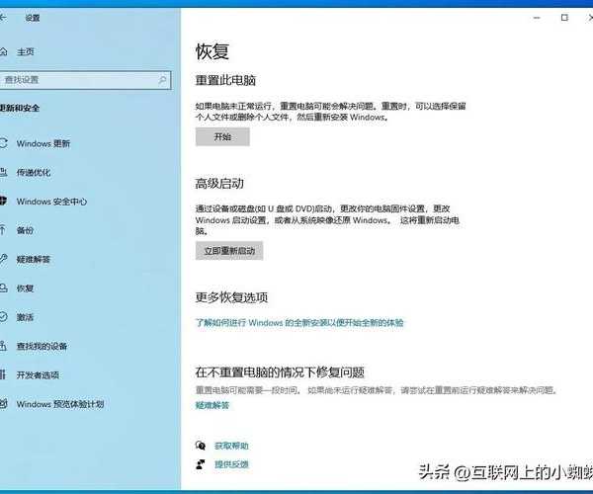Click the 备份 upload arrow icon

coord(3,230)
